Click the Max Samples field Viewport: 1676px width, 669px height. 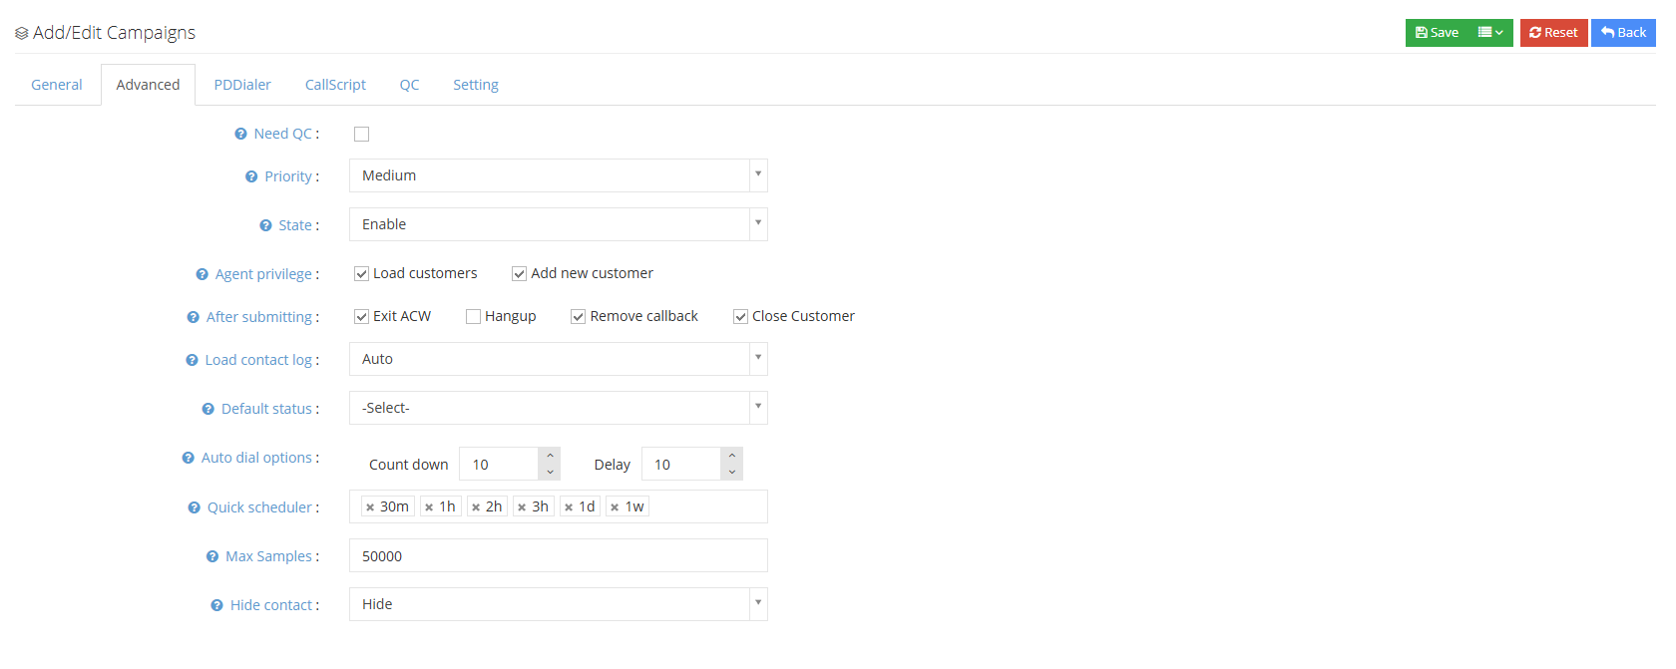pyautogui.click(x=559, y=555)
